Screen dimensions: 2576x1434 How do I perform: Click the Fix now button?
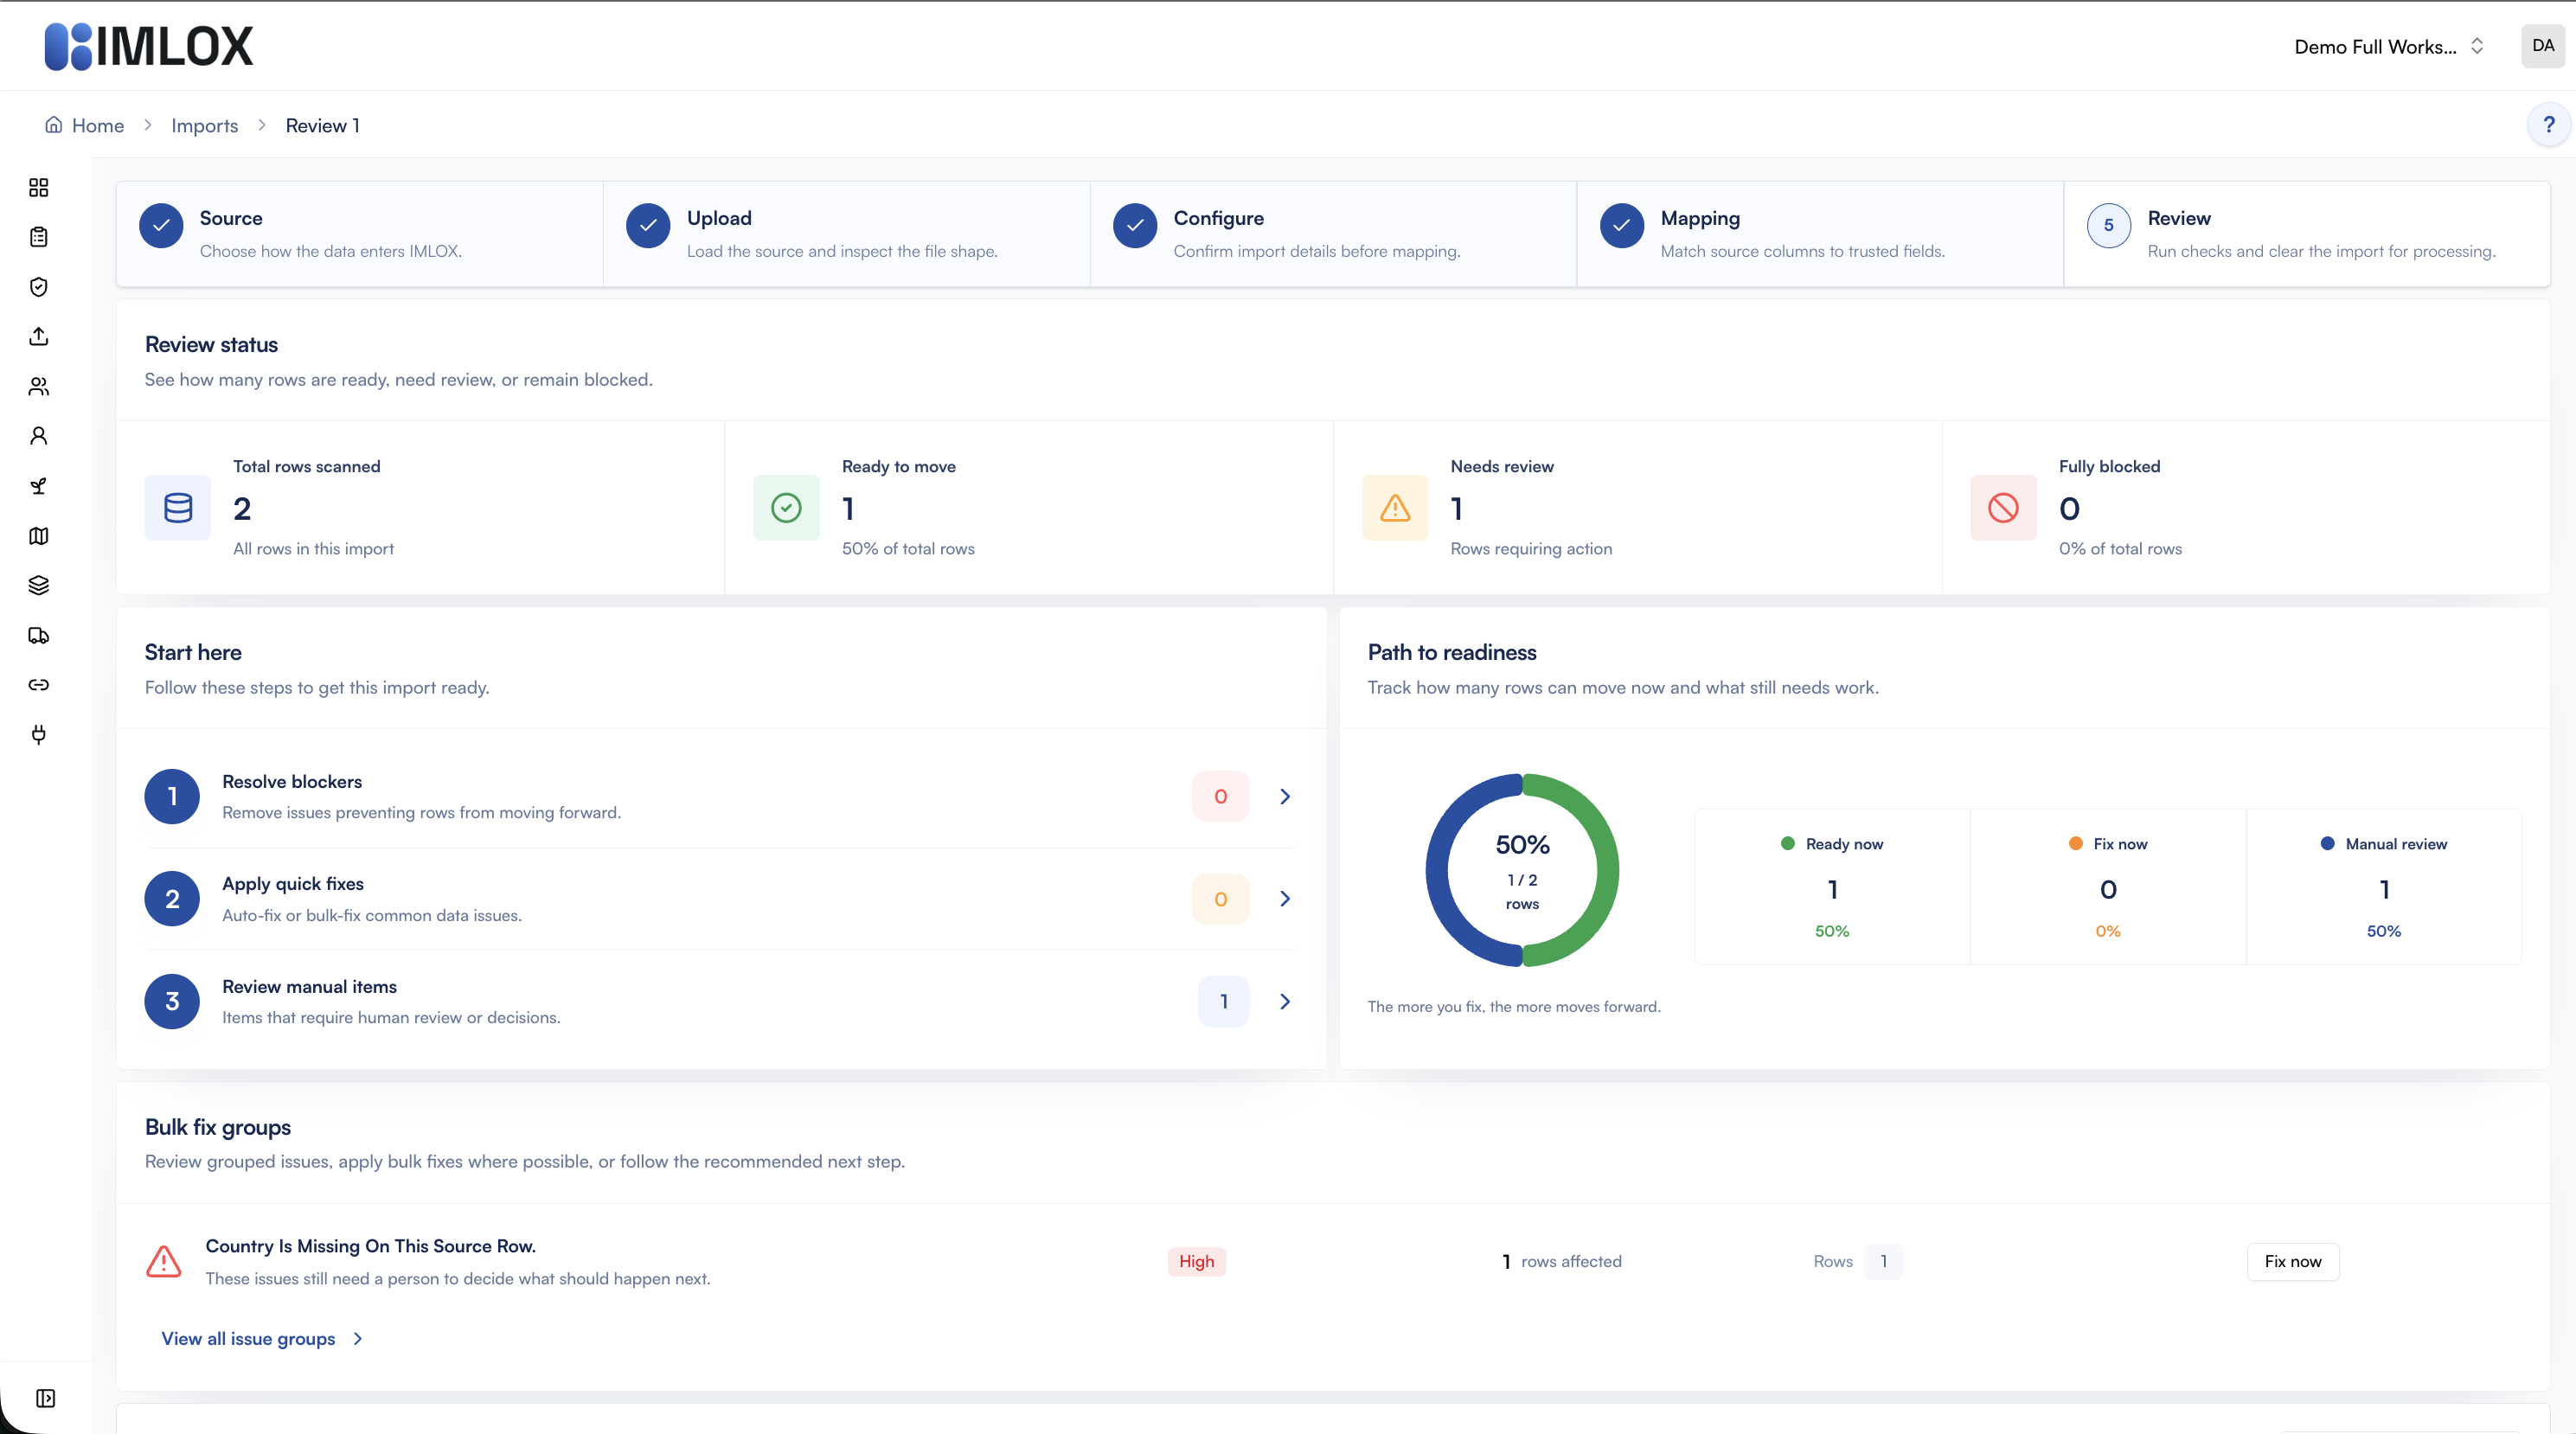(x=2293, y=1262)
